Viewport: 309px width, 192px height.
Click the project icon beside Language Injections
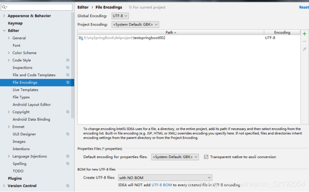[68, 156]
